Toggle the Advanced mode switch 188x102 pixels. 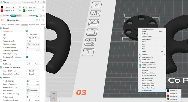[x=37, y=16]
